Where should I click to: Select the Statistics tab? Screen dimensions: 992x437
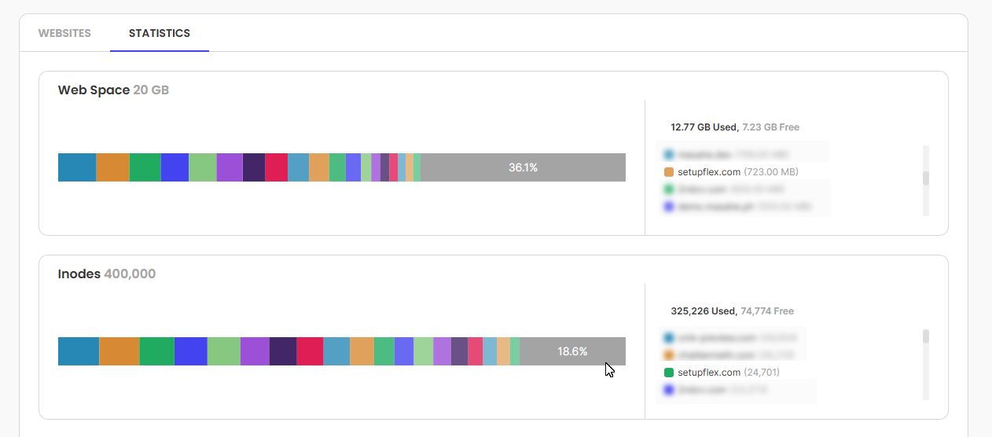[160, 33]
